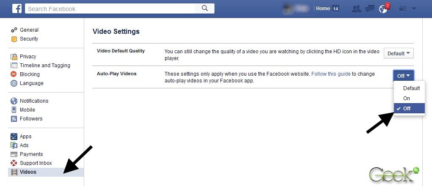
Task: Open Security settings
Action: (29, 39)
